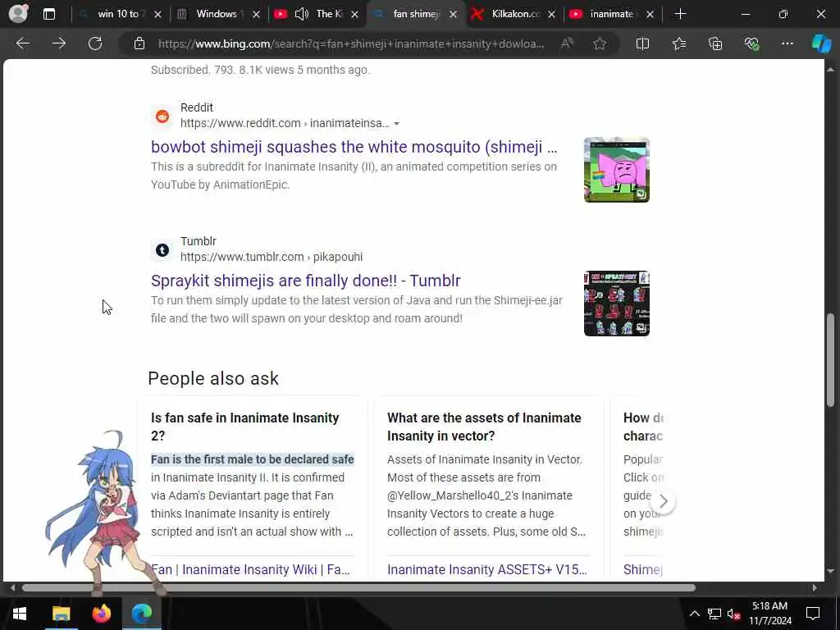Open Browser essentials heart icon
This screenshot has width=840, height=630.
751,43
